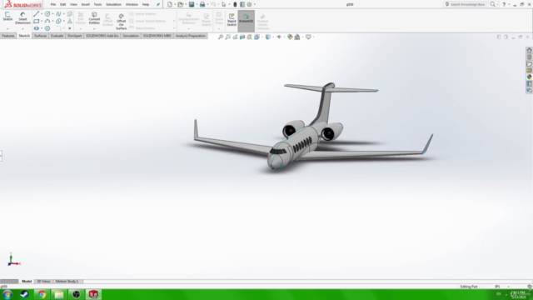This screenshot has width=533, height=300.
Task: Open Google Chrome from the taskbar
Action: pos(42,294)
